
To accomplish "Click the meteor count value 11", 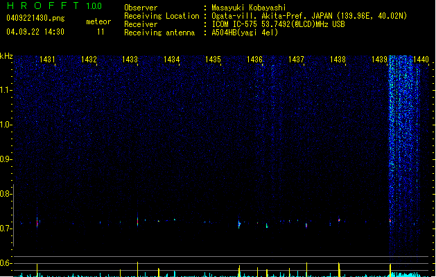I will [x=101, y=32].
